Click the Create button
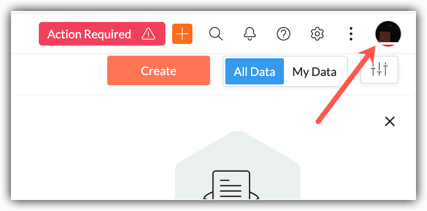Image resolution: width=427 pixels, height=211 pixels. coord(159,70)
